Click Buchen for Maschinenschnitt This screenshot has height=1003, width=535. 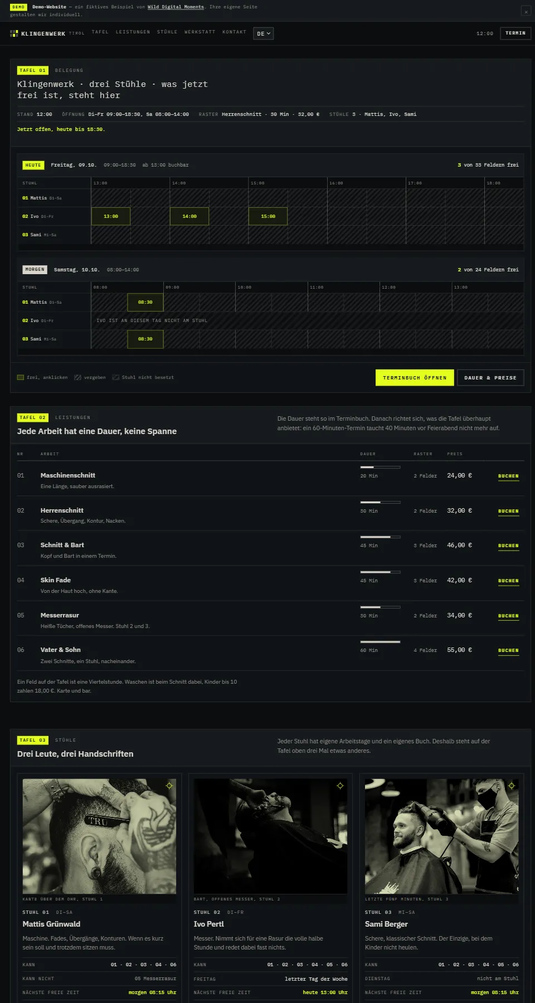click(508, 476)
